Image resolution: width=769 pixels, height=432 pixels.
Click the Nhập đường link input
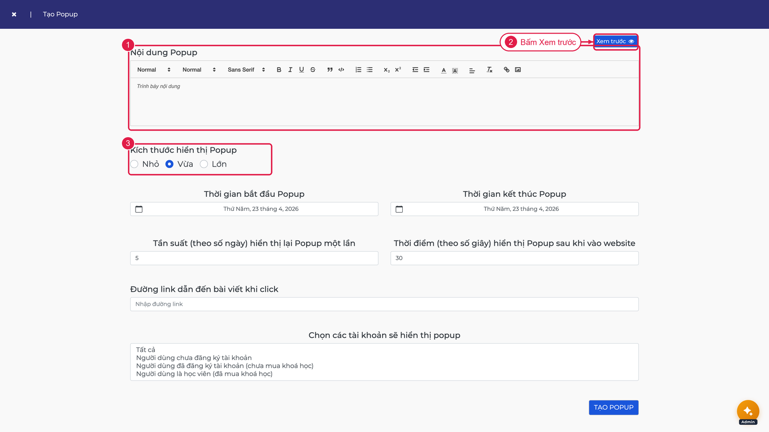(384, 304)
